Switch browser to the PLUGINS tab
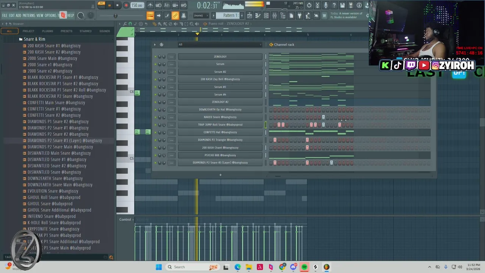 (47, 31)
